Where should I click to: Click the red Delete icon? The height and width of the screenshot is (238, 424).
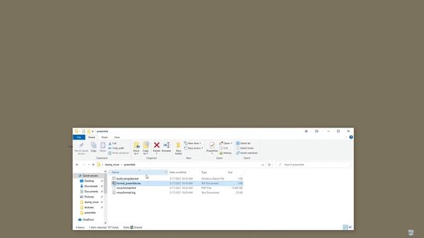coord(156,145)
